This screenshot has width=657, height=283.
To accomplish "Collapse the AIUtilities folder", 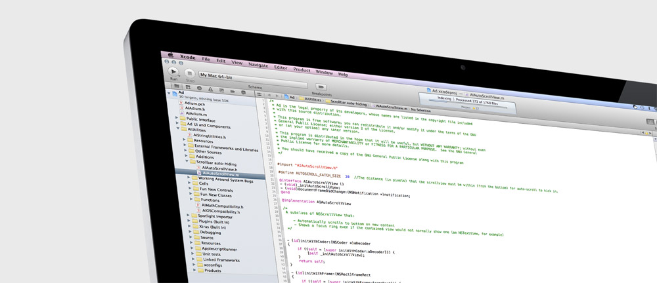I will point(179,129).
